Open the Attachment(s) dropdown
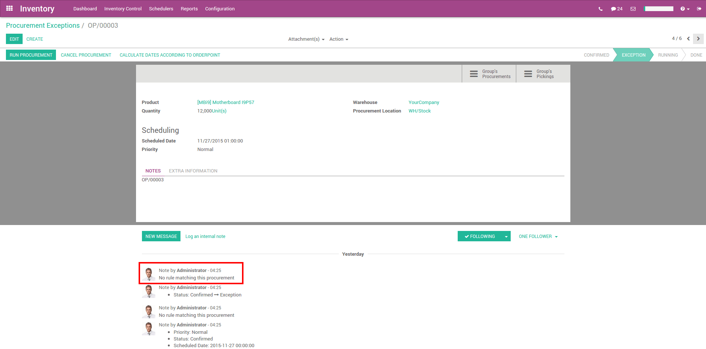The image size is (706, 349). coord(306,39)
